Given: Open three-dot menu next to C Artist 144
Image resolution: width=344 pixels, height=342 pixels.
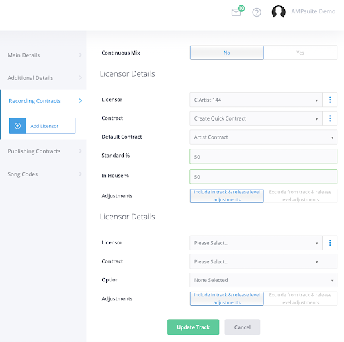Looking at the screenshot, I should tap(330, 100).
